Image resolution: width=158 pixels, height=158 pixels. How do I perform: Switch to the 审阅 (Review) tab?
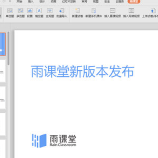84,1
